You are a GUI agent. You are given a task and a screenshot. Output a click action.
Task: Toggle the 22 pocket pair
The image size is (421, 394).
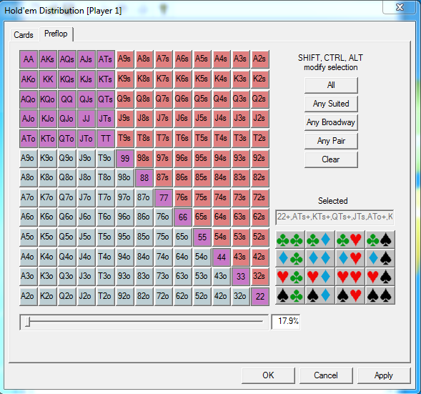pyautogui.click(x=260, y=297)
